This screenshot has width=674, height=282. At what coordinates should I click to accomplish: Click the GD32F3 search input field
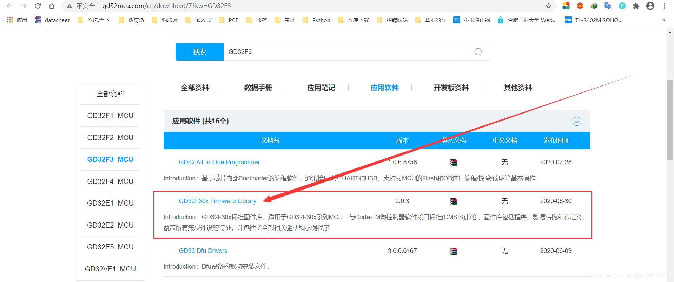(x=344, y=52)
